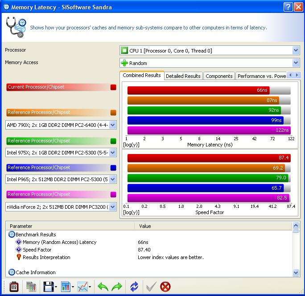Click the Speed Factor diamond icon
Image resolution: width=305 pixels, height=296 pixels.
[19, 249]
